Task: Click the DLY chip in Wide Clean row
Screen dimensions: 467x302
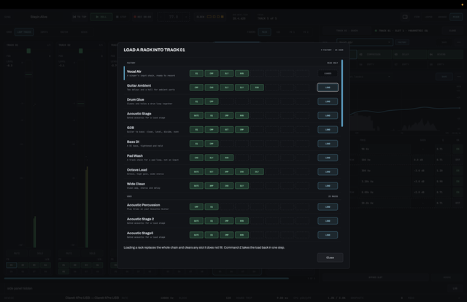Action: [242, 185]
